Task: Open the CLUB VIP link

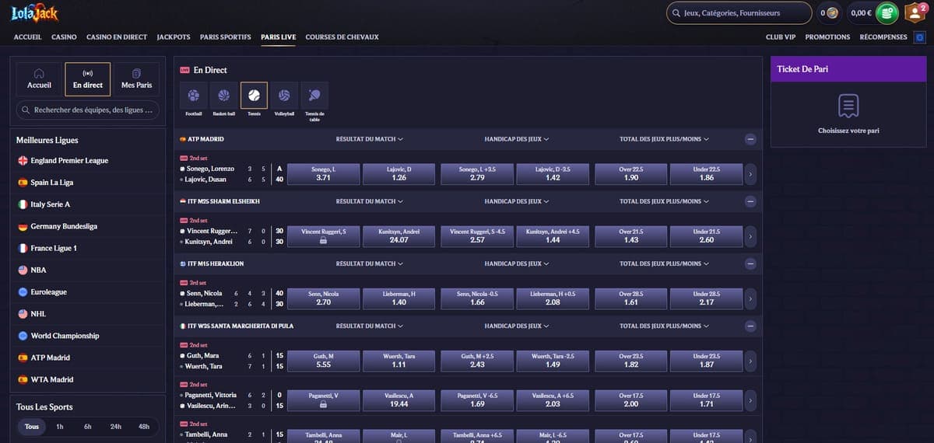Action: pos(781,37)
